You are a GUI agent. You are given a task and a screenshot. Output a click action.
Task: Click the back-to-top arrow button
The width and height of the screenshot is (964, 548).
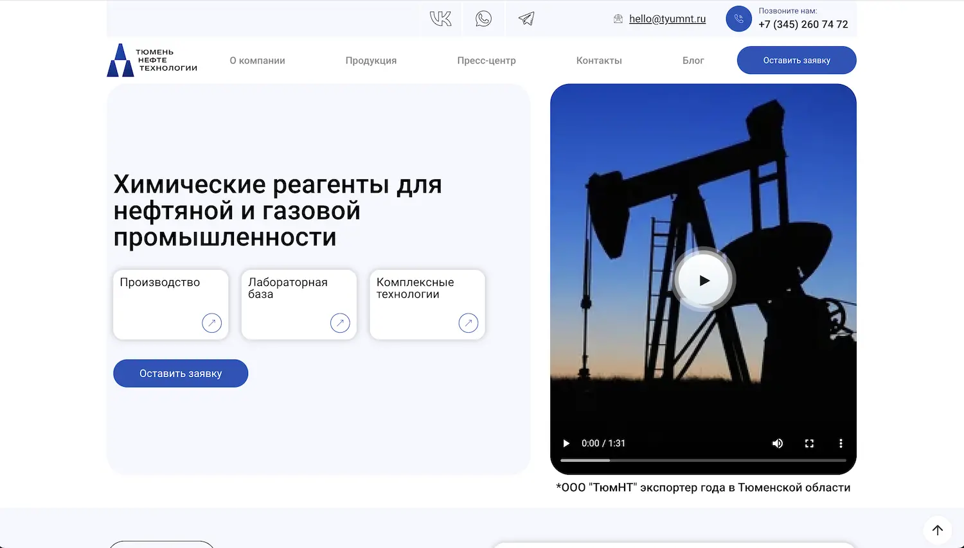[x=938, y=530]
